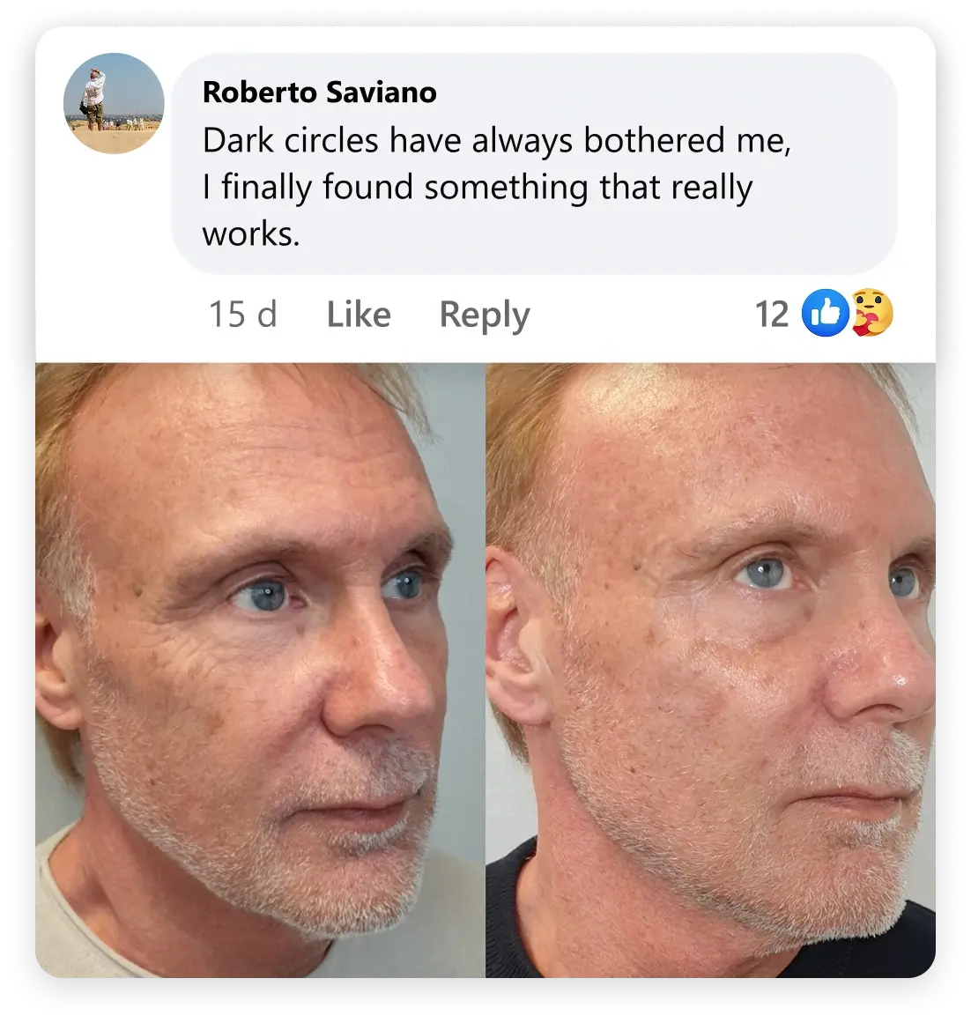This screenshot has height=1023, width=971.
Task: Open the right after photo
Action: point(711,670)
